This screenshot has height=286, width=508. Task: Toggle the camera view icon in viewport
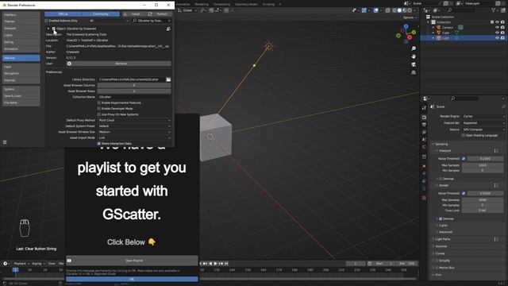[414, 64]
